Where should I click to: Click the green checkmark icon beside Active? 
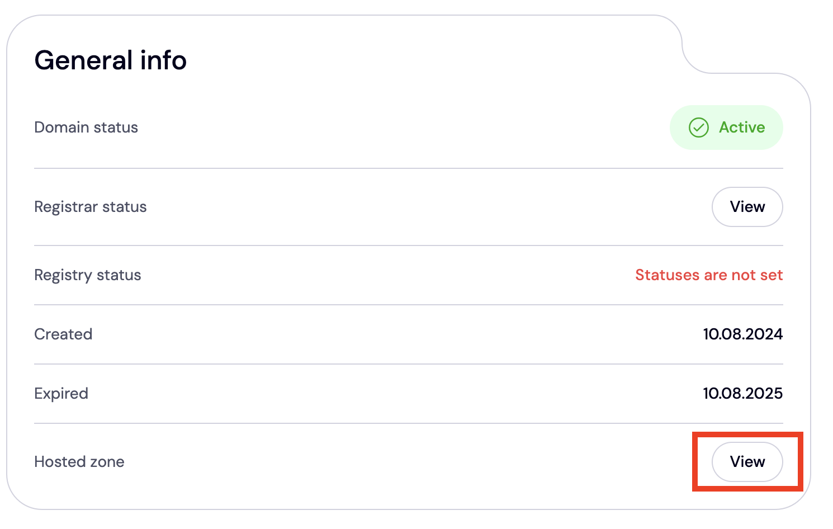(698, 127)
